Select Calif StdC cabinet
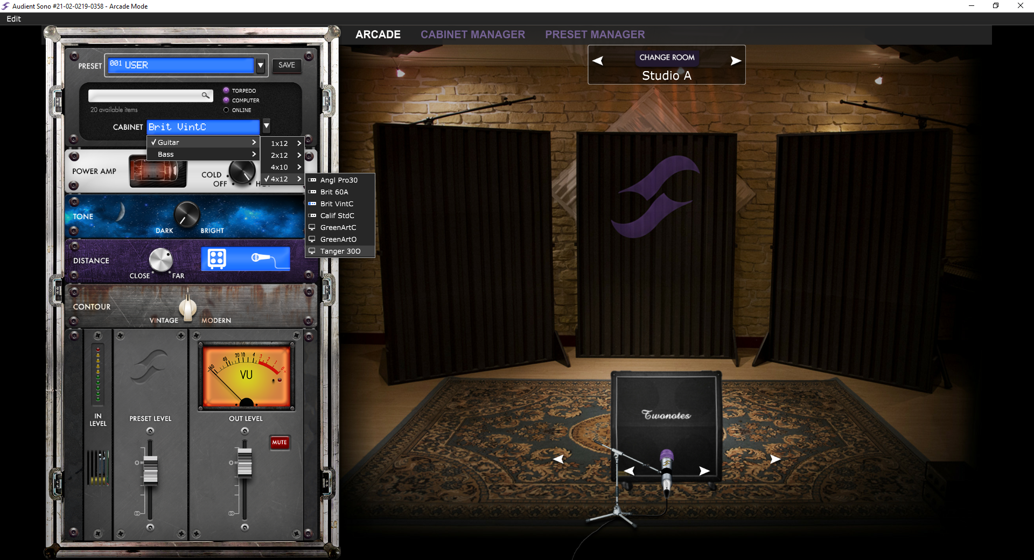The image size is (1034, 560). pos(340,215)
